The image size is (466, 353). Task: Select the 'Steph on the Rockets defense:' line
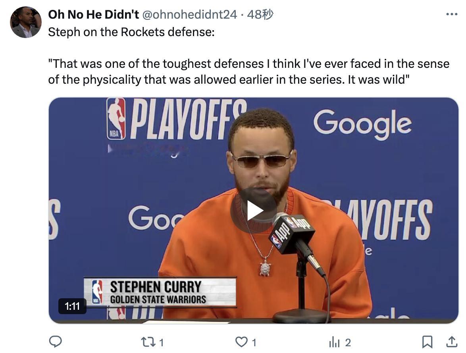[131, 32]
